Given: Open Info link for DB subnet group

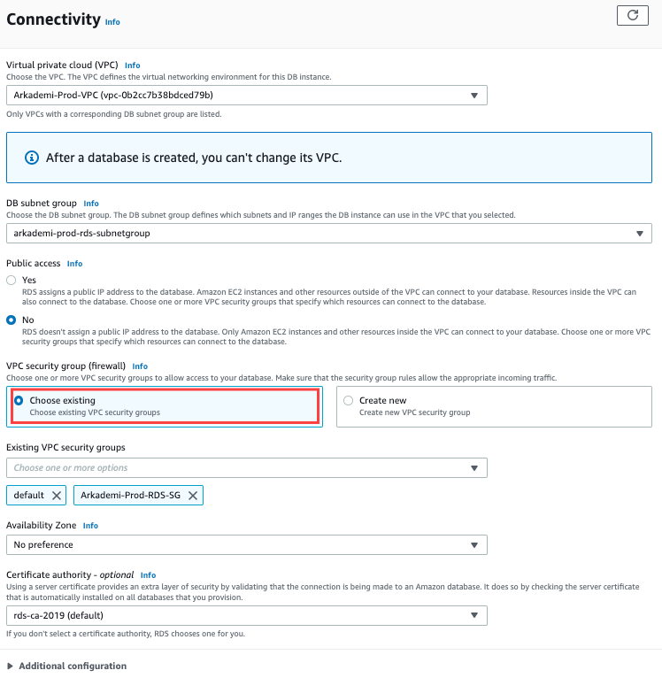Looking at the screenshot, I should pyautogui.click(x=91, y=204).
